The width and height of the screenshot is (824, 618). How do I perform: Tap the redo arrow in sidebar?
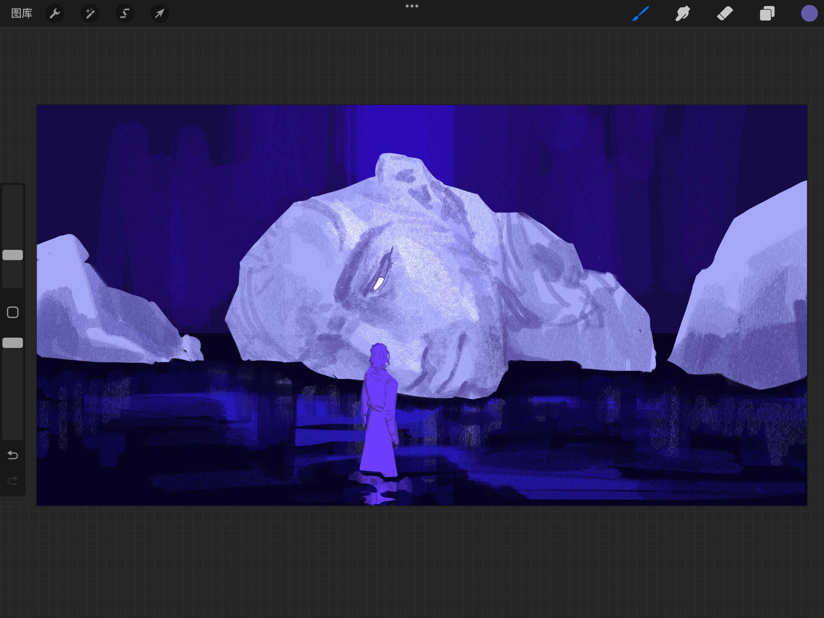pyautogui.click(x=13, y=480)
